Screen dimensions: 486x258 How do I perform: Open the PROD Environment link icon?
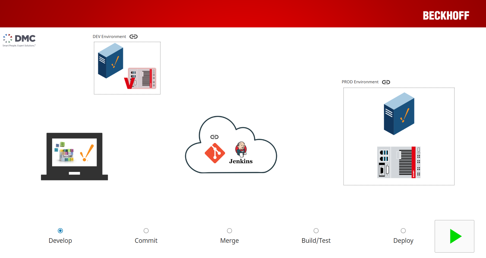pos(386,82)
